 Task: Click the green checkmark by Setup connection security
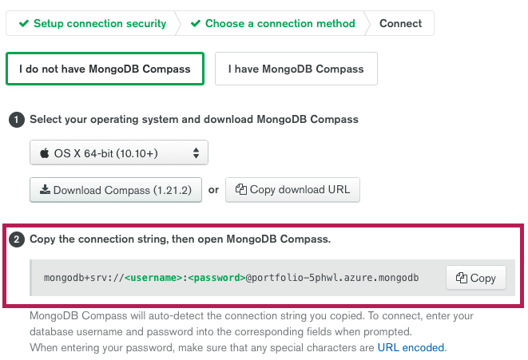24,23
